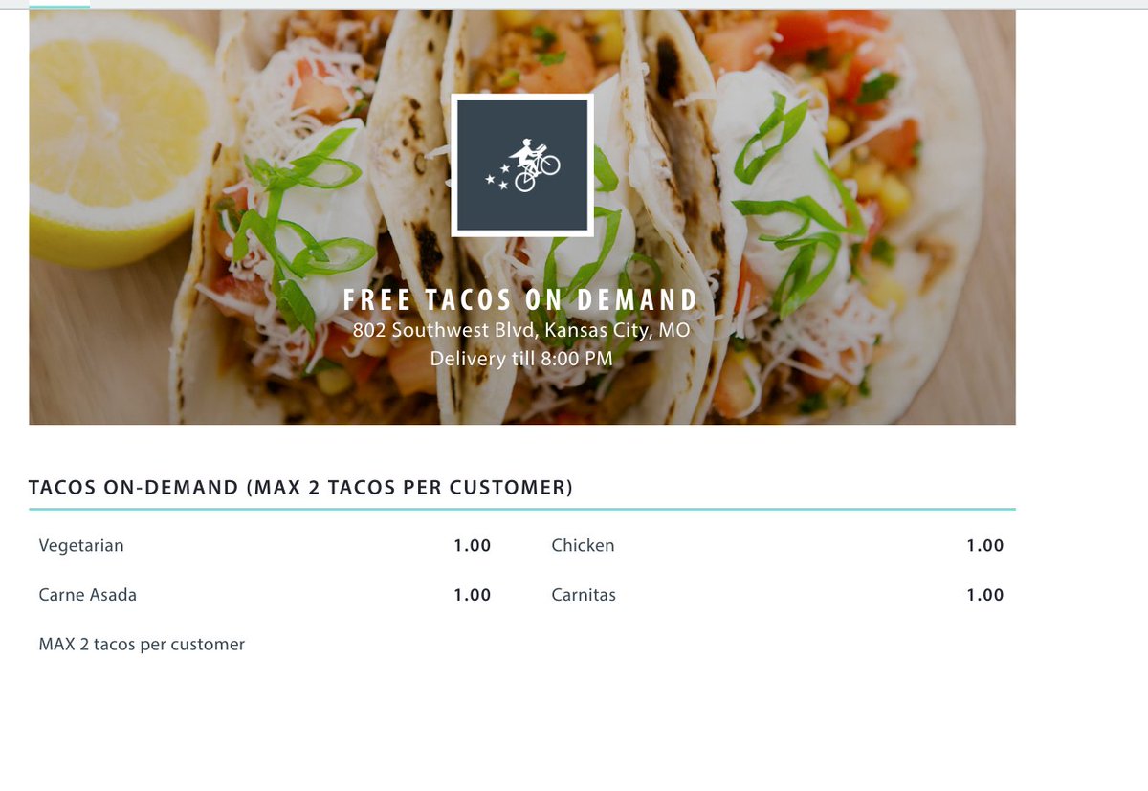Click the teal divider under the section heading

click(522, 510)
